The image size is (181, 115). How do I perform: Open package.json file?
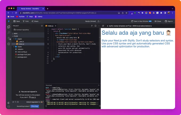point(28,57)
